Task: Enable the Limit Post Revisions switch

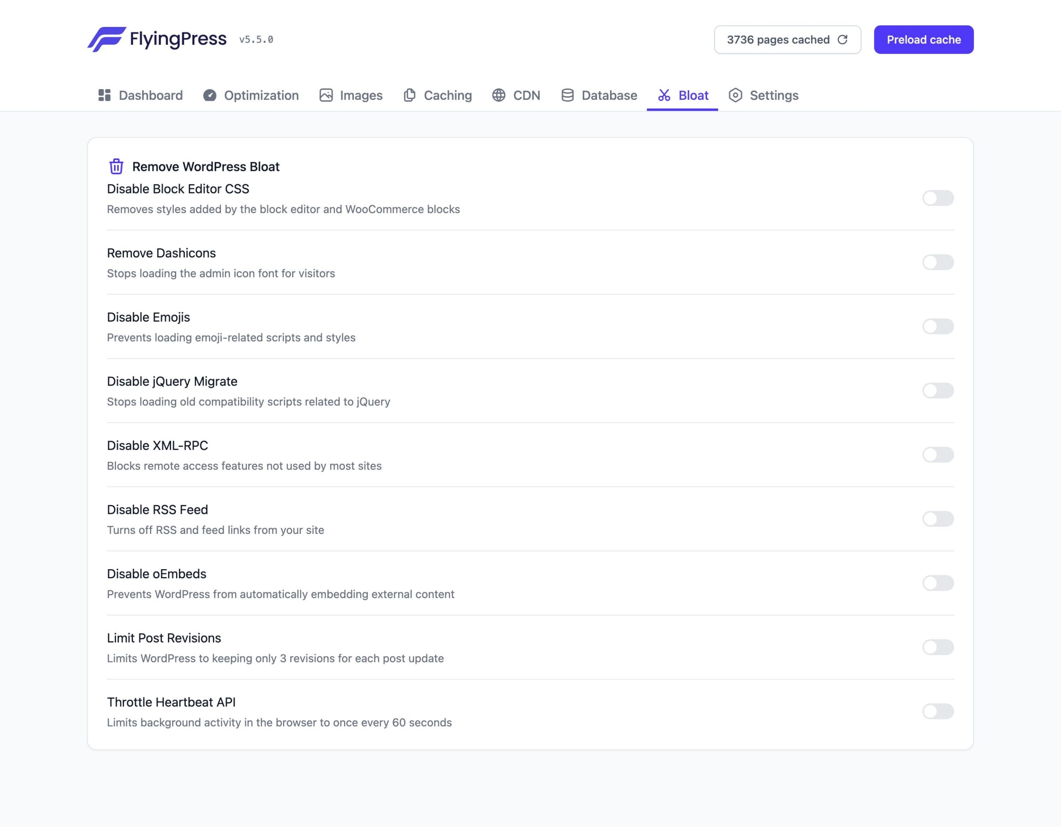Action: [938, 647]
